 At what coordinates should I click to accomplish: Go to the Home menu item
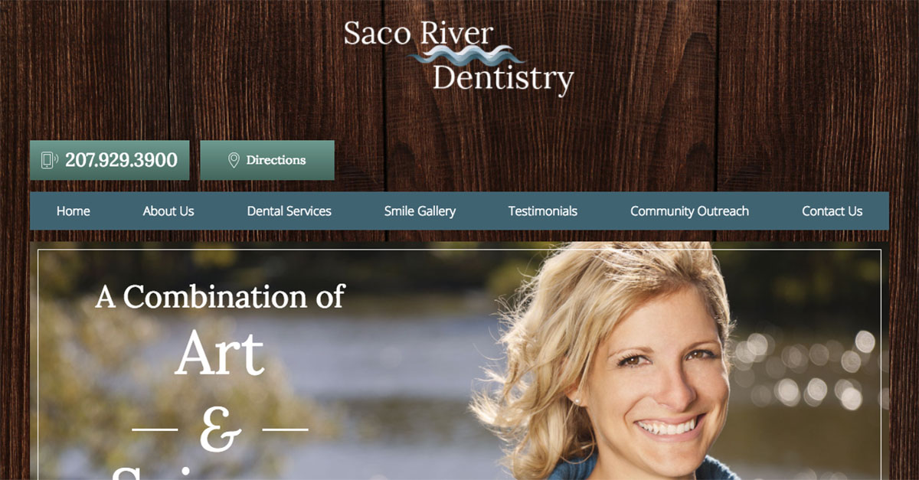[x=74, y=211]
